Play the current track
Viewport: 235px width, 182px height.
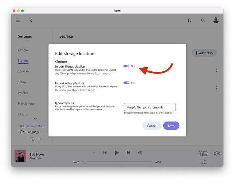coord(117,153)
